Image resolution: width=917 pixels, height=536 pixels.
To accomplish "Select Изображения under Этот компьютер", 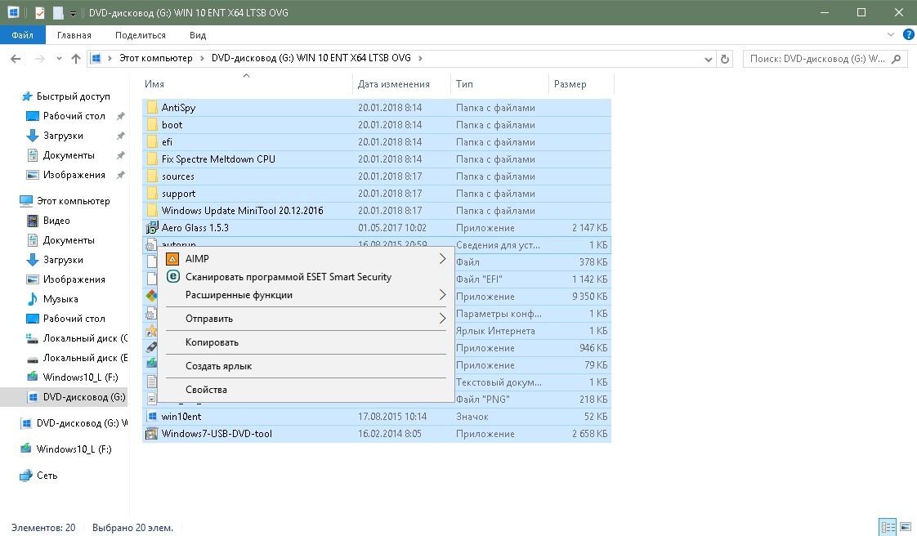I will 74,279.
